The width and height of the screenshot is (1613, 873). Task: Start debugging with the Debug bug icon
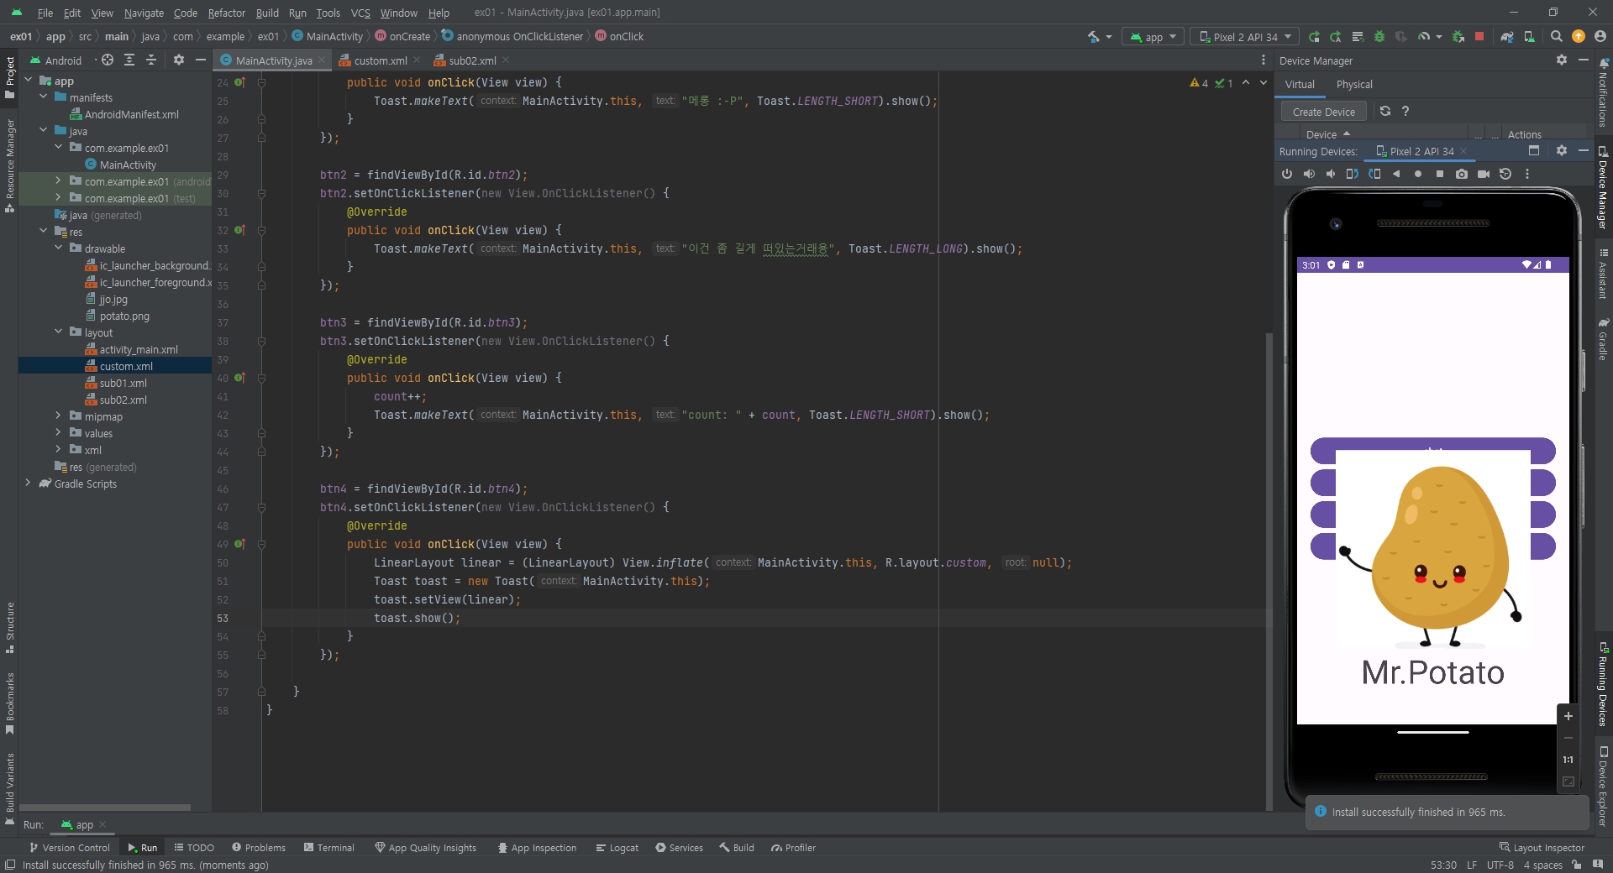tap(1379, 37)
